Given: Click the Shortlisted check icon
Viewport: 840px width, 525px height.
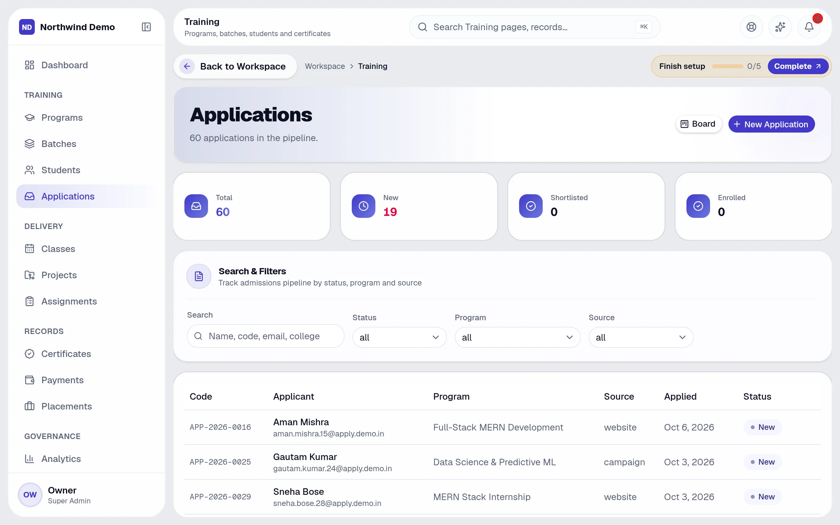Looking at the screenshot, I should (531, 206).
